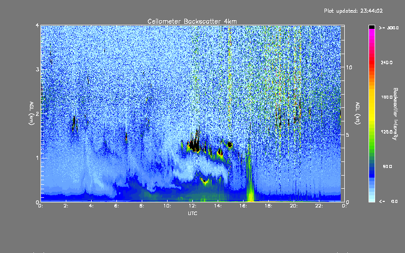
Task: Click the black swatch atop the colorbar
Action: point(372,27)
